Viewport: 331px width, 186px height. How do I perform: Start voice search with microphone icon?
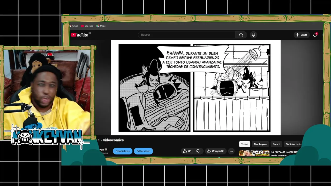[x=253, y=35]
